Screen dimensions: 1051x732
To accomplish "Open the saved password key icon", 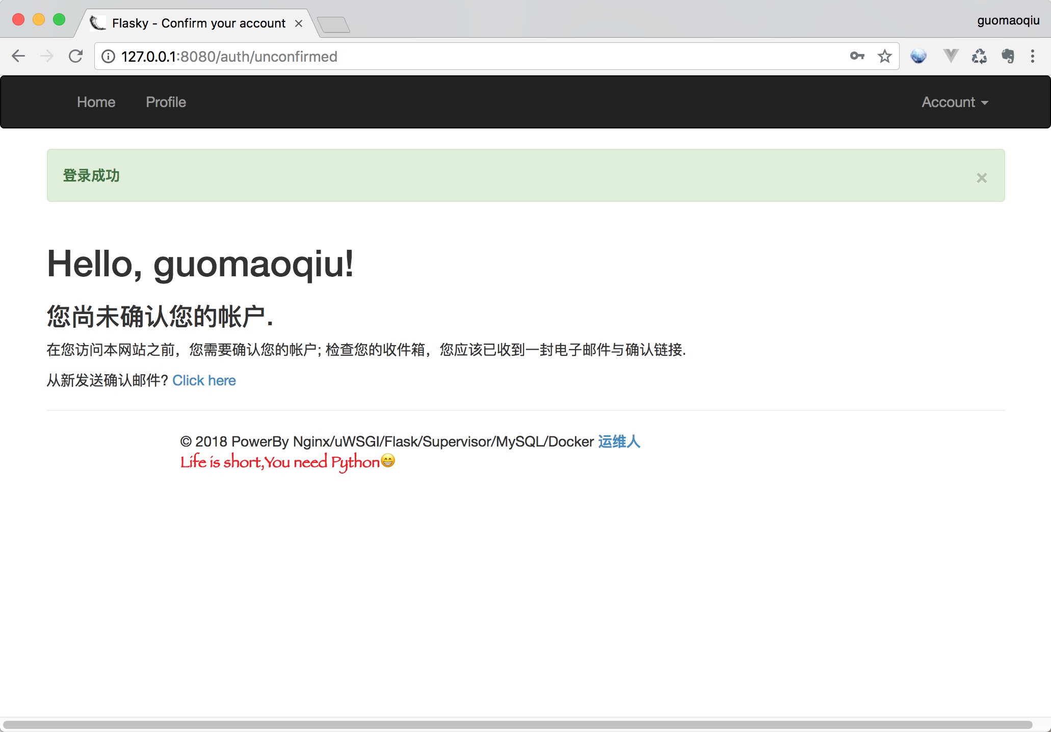I will click(x=857, y=56).
